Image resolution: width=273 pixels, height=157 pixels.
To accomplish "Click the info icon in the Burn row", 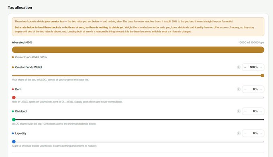I will 239,89.
